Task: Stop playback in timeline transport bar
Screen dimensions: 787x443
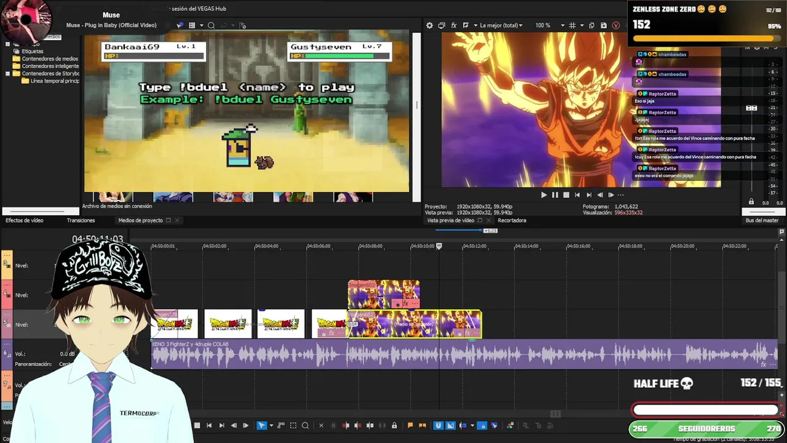Action: pos(197,425)
